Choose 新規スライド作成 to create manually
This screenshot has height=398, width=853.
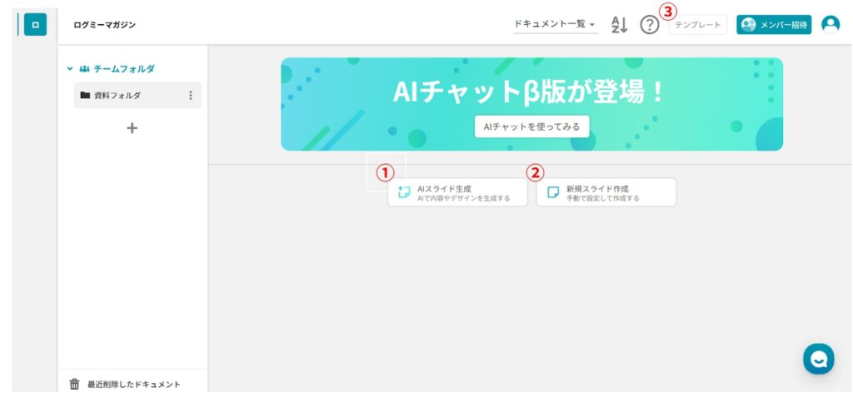coord(606,193)
